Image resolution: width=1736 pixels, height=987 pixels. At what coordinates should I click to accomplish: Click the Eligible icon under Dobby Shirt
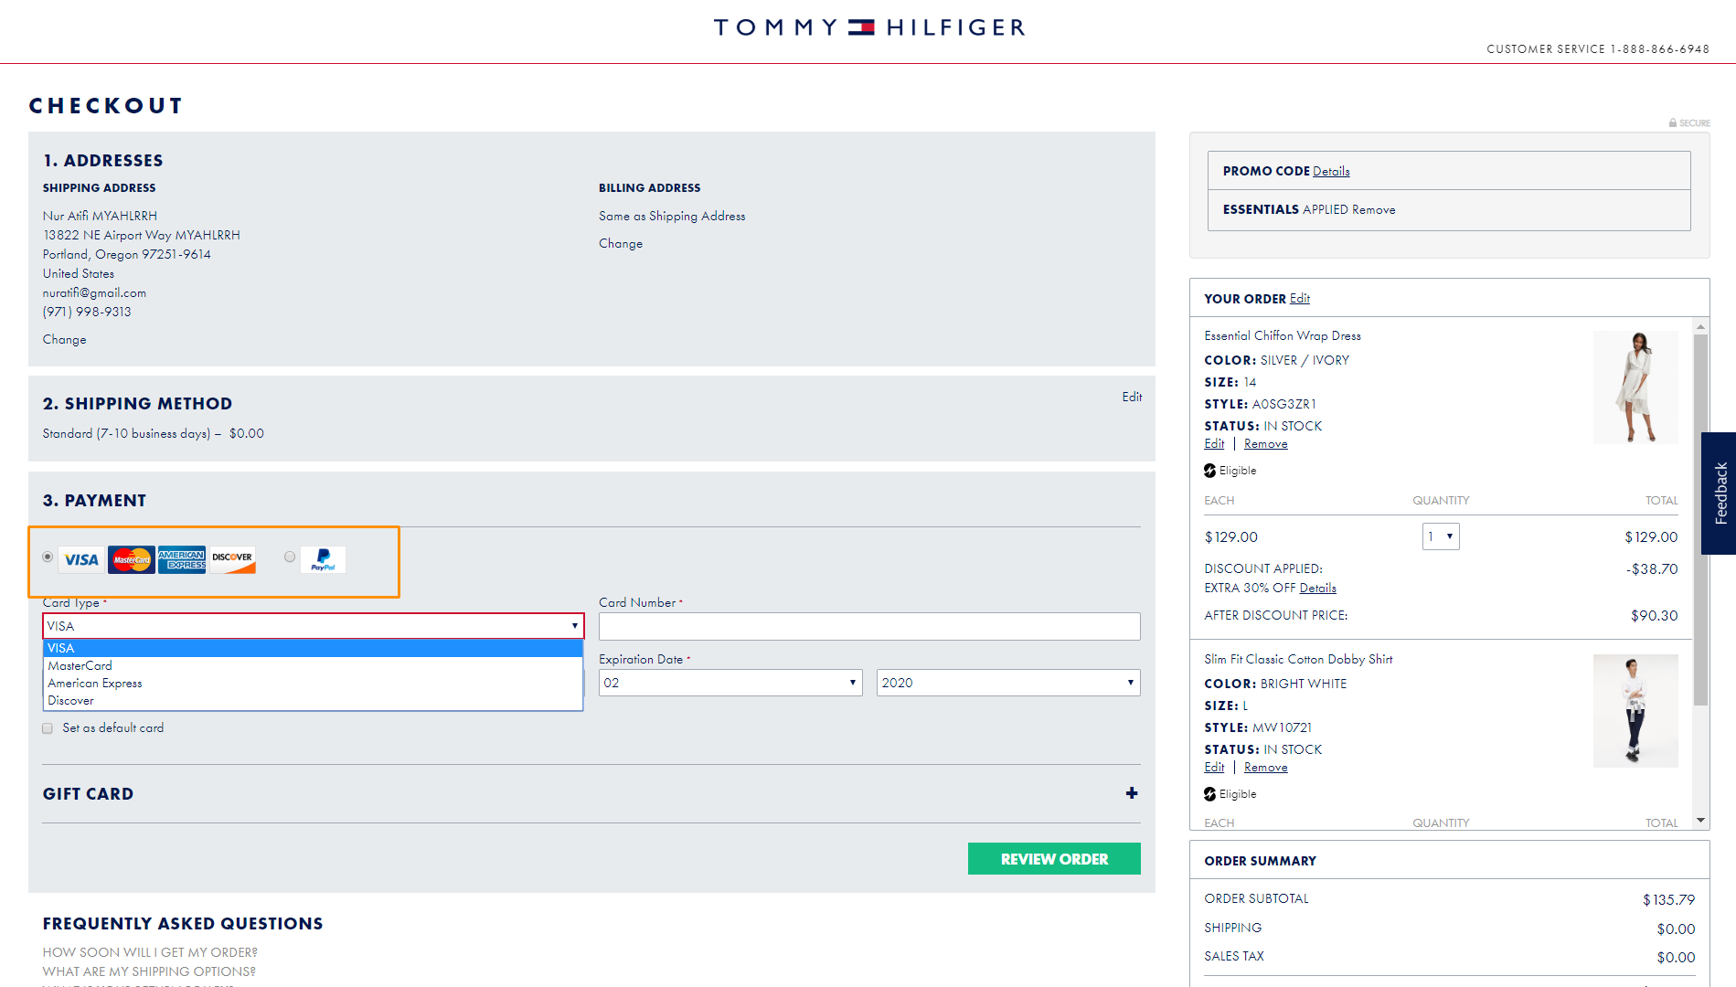1209,794
